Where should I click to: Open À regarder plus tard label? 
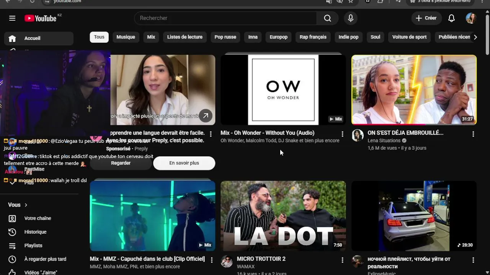pos(45,259)
